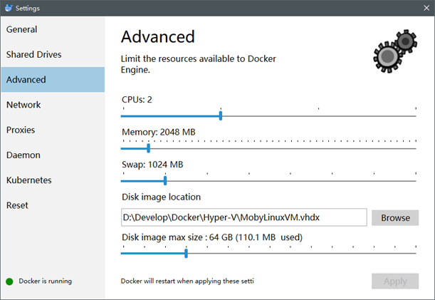The width and height of the screenshot is (435, 300).
Task: Click the CPUs slider handle
Action: tap(221, 116)
